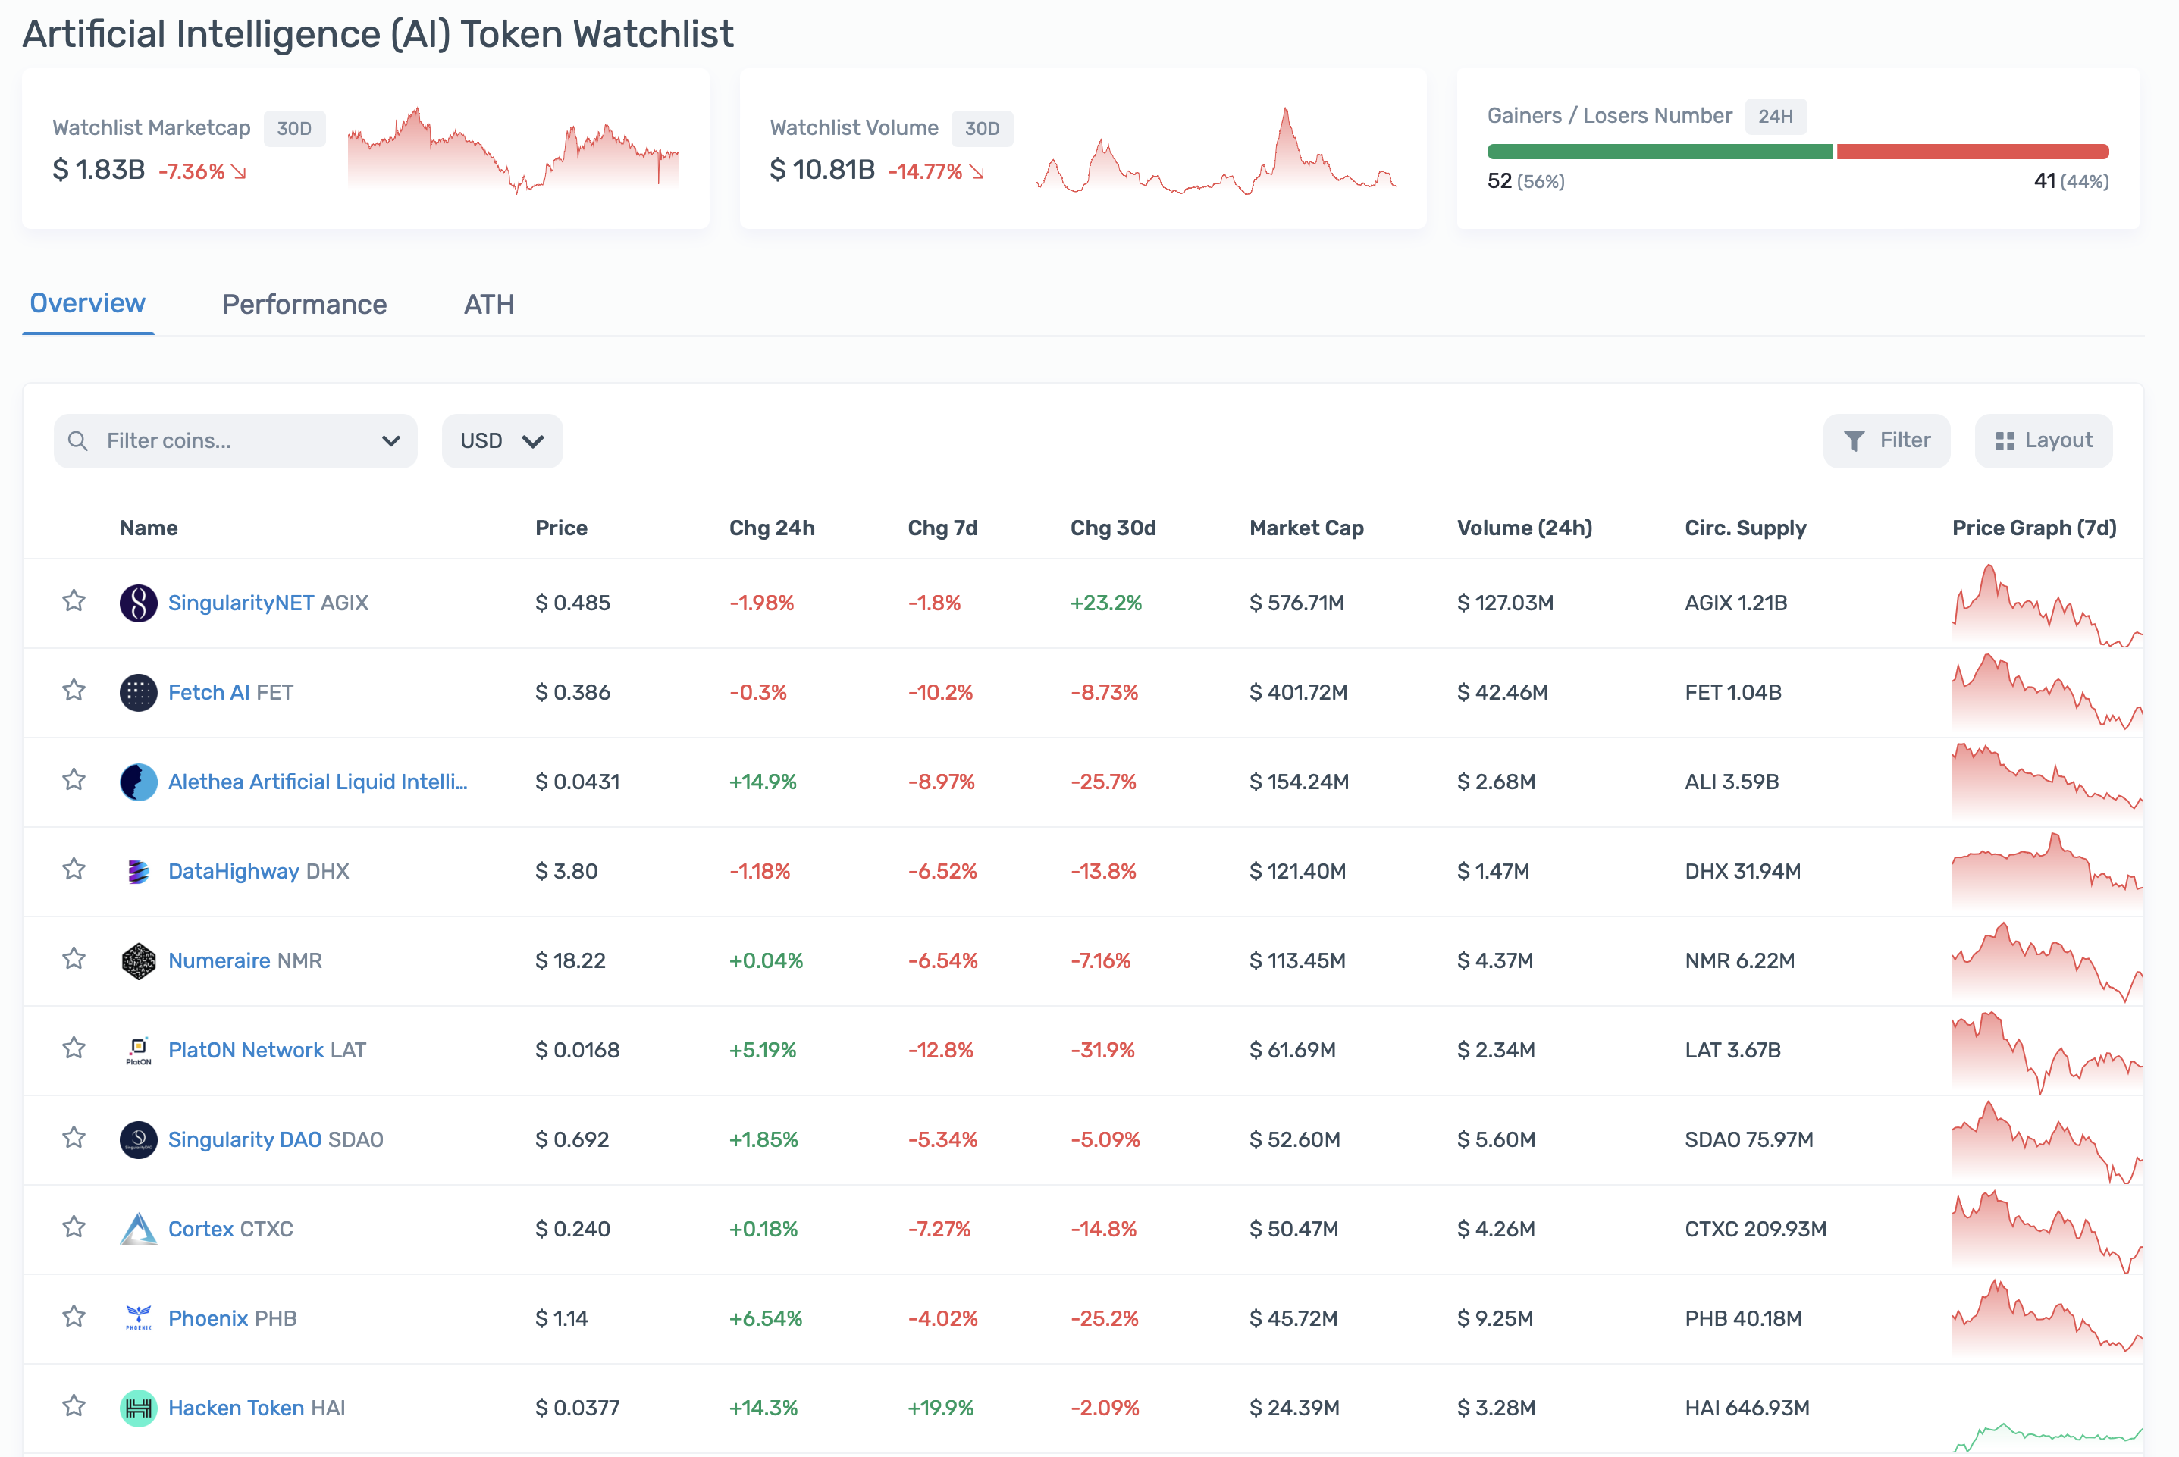Click the Phoenix coin logo
The width and height of the screenshot is (2179, 1457).
[139, 1318]
